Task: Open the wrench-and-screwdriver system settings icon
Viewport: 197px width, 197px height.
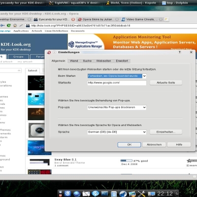Action: click(141, 194)
